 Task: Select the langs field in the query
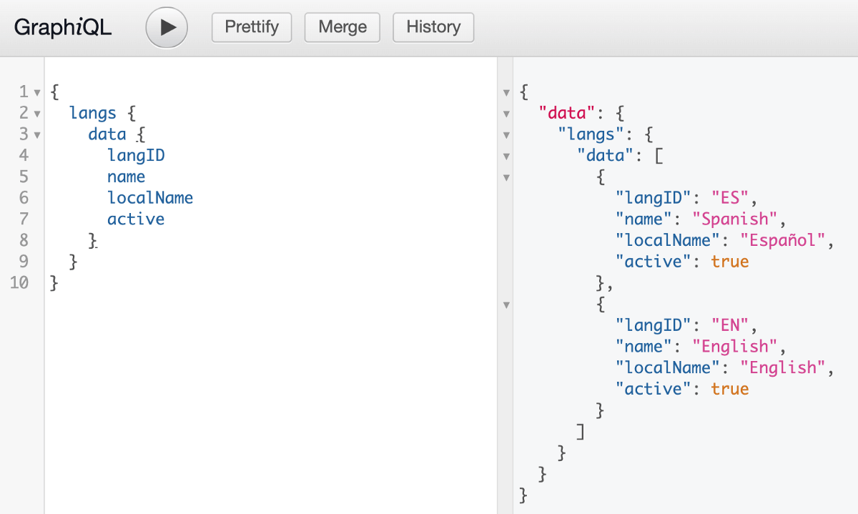point(93,113)
